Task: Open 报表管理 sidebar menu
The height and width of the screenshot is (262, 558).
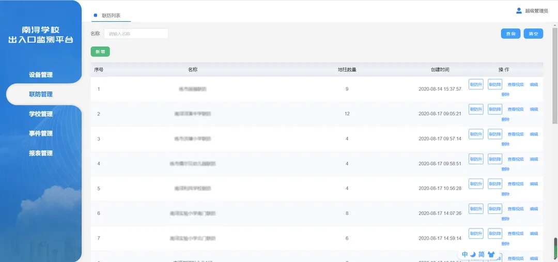Action: click(x=41, y=153)
